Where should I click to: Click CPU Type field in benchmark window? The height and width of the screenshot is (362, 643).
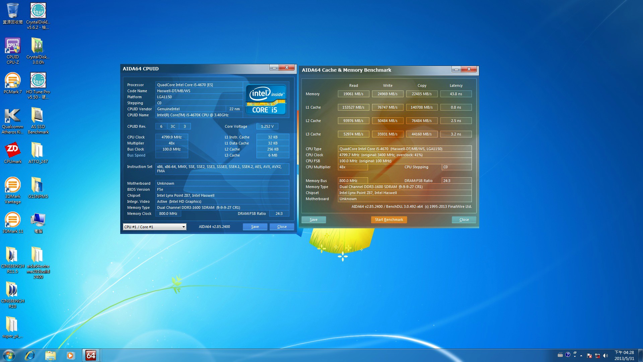pos(405,149)
